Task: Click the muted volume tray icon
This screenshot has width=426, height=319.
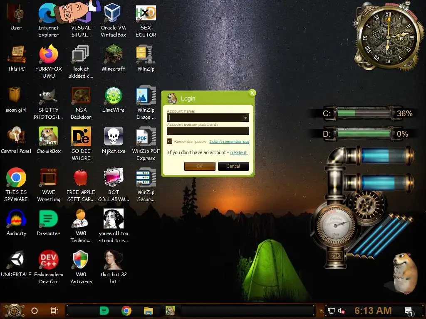Action: (342, 311)
